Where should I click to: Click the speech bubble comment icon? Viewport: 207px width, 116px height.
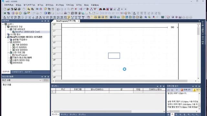(x=46, y=9)
